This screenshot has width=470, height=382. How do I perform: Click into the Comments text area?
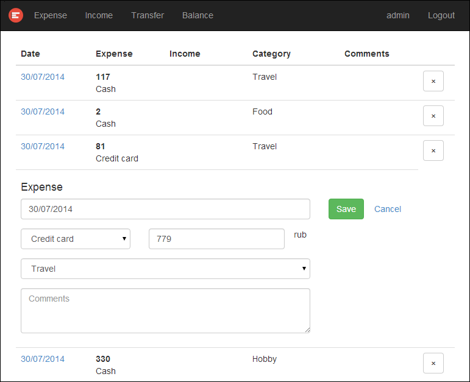point(165,311)
